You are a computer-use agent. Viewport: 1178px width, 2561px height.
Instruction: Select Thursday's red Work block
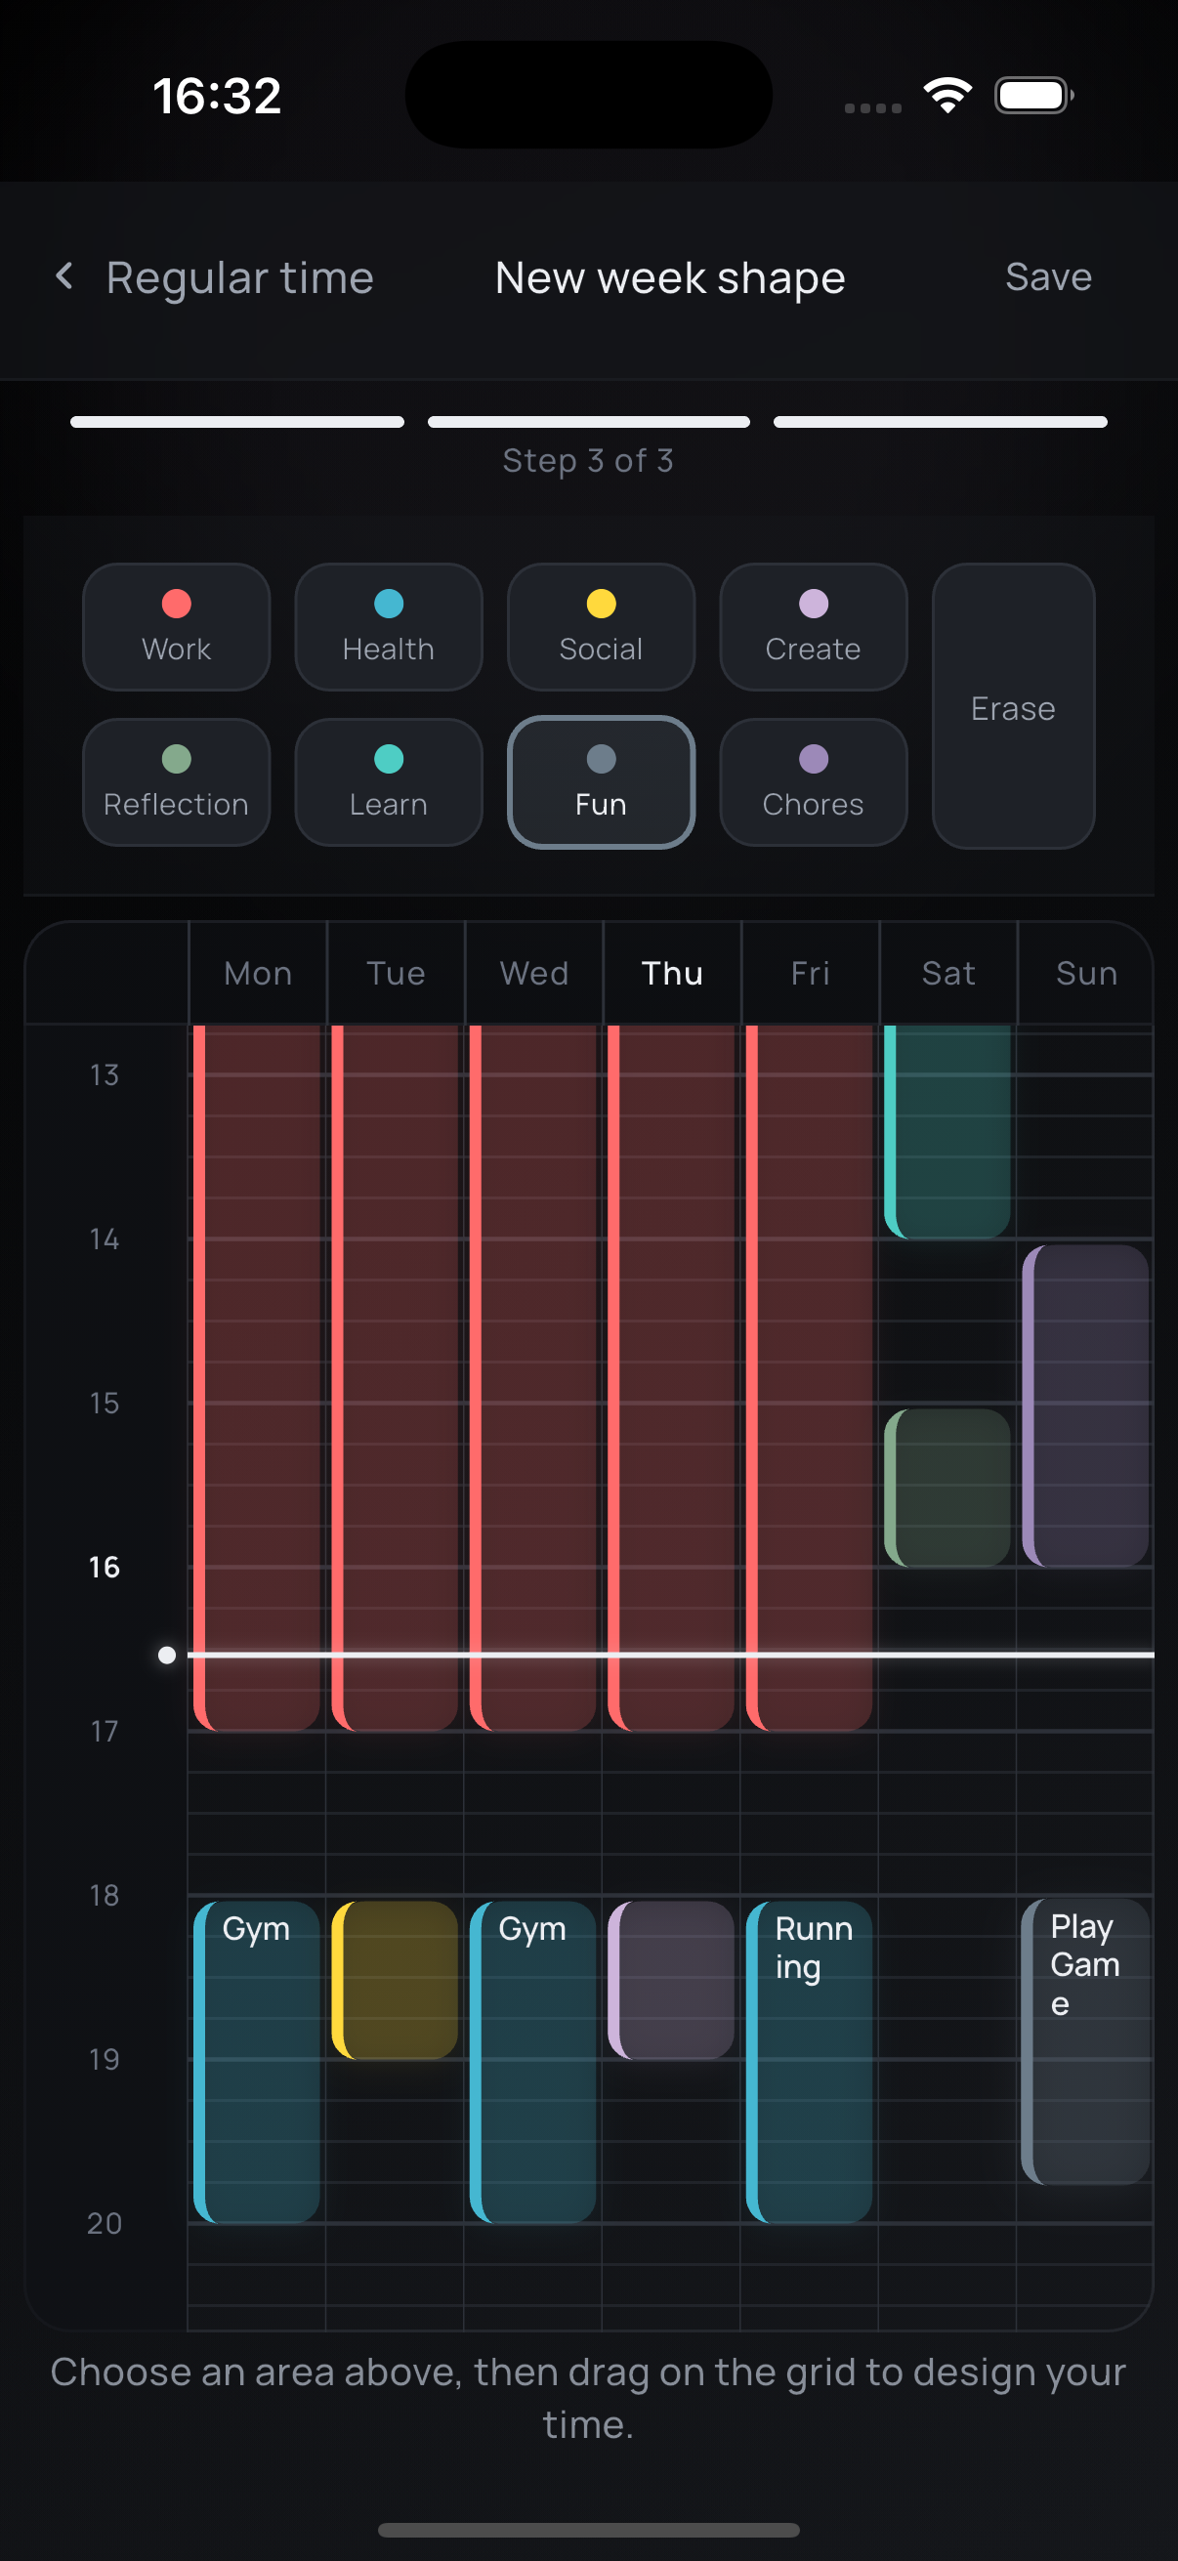point(671,1378)
